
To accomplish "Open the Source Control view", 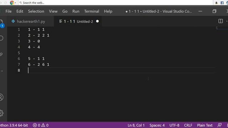I will coord(1,54).
